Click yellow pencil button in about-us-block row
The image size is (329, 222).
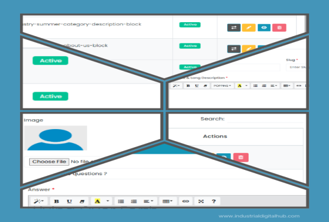click(249, 49)
